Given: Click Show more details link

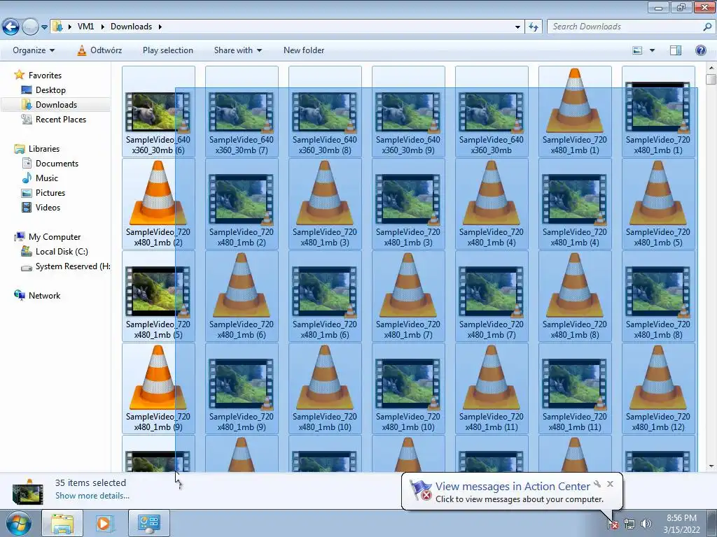Looking at the screenshot, I should point(92,496).
